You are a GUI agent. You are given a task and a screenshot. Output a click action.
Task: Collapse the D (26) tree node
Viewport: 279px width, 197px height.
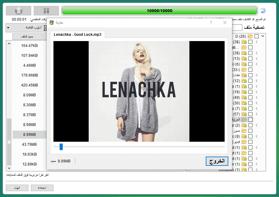click(263, 36)
